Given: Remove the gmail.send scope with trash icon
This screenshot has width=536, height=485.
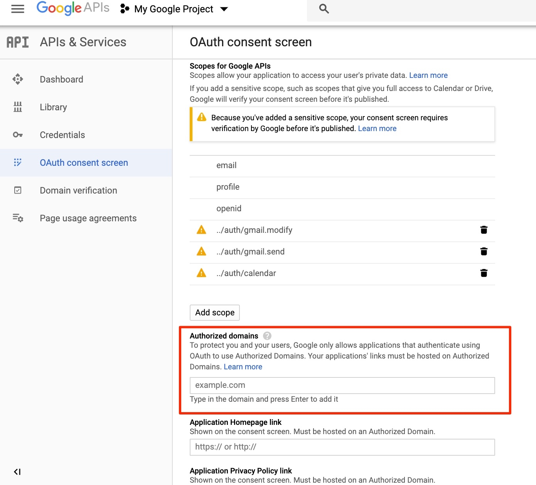Looking at the screenshot, I should click(x=484, y=252).
